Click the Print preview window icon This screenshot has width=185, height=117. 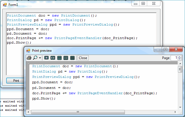point(28,51)
